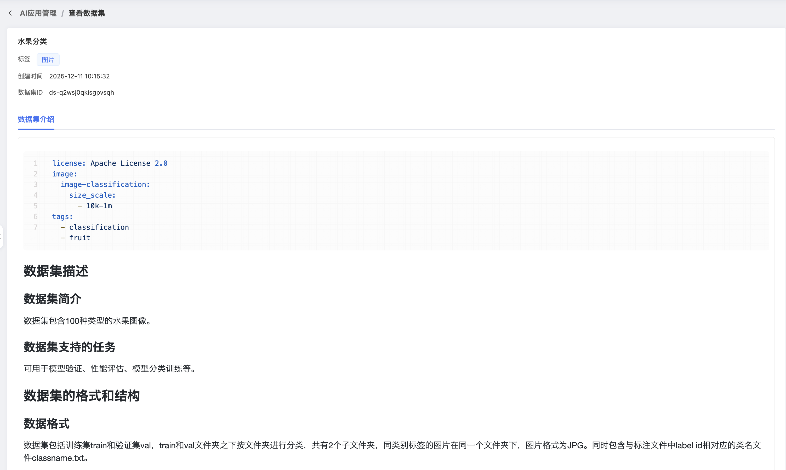
Task: Click the license line in code block
Action: click(110, 163)
